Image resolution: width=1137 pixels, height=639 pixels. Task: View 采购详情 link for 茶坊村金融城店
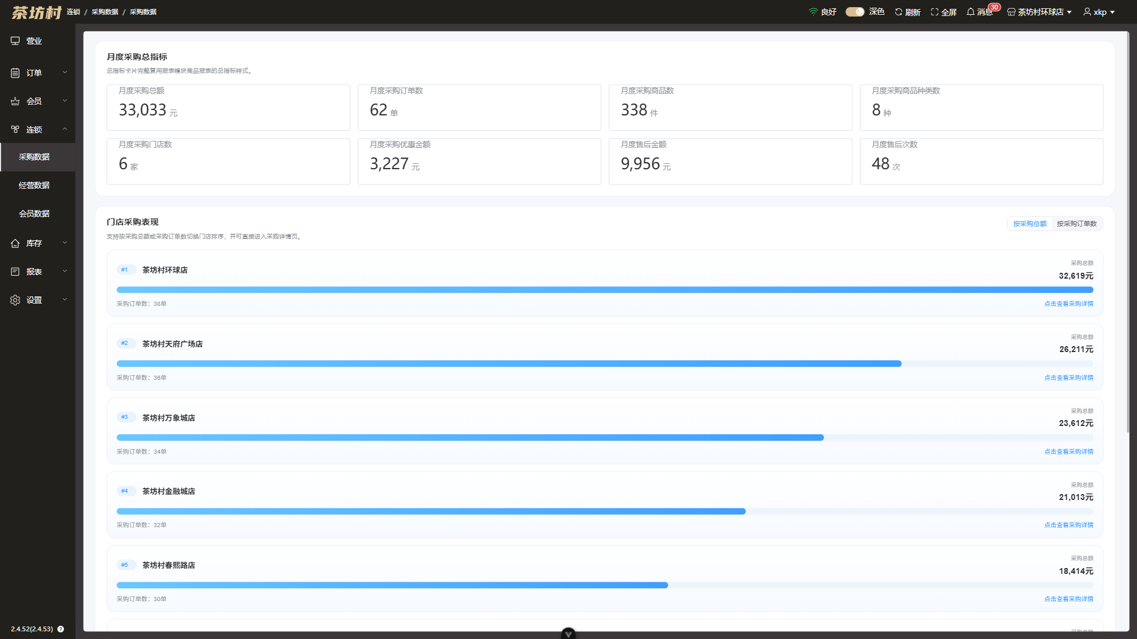point(1069,525)
